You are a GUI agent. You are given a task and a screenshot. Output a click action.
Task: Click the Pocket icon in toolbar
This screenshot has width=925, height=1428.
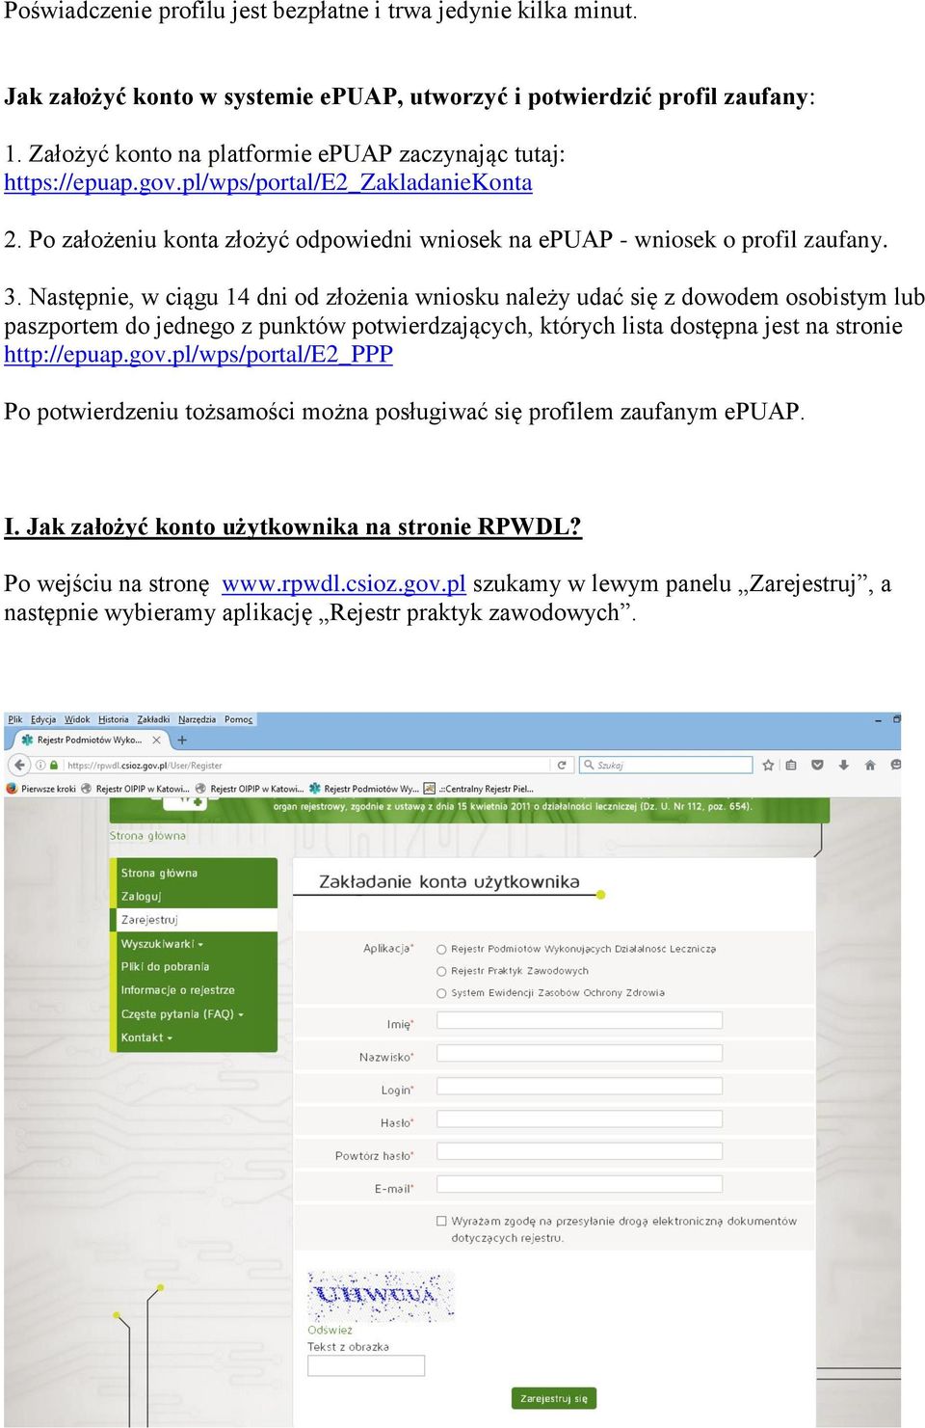coord(817,765)
